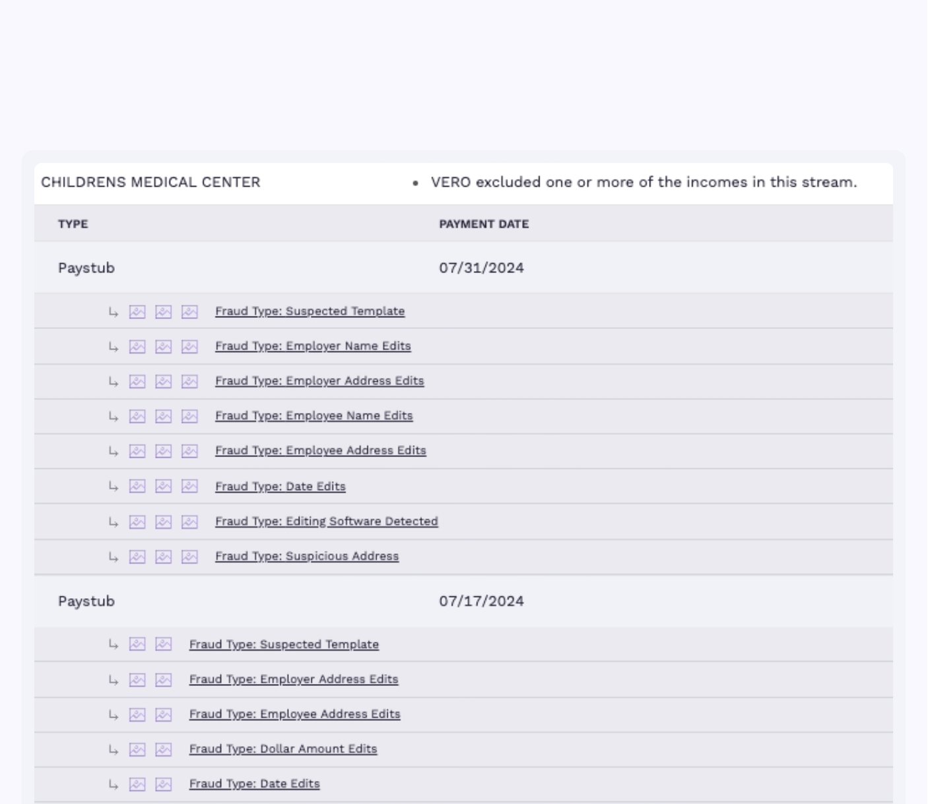Open Date Edits link under 07/17/2024 paystub
928x804 pixels.
254,784
